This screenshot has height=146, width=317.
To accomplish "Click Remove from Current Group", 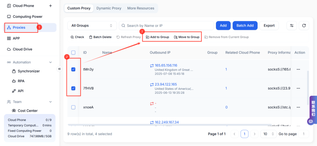I will pos(226,37).
